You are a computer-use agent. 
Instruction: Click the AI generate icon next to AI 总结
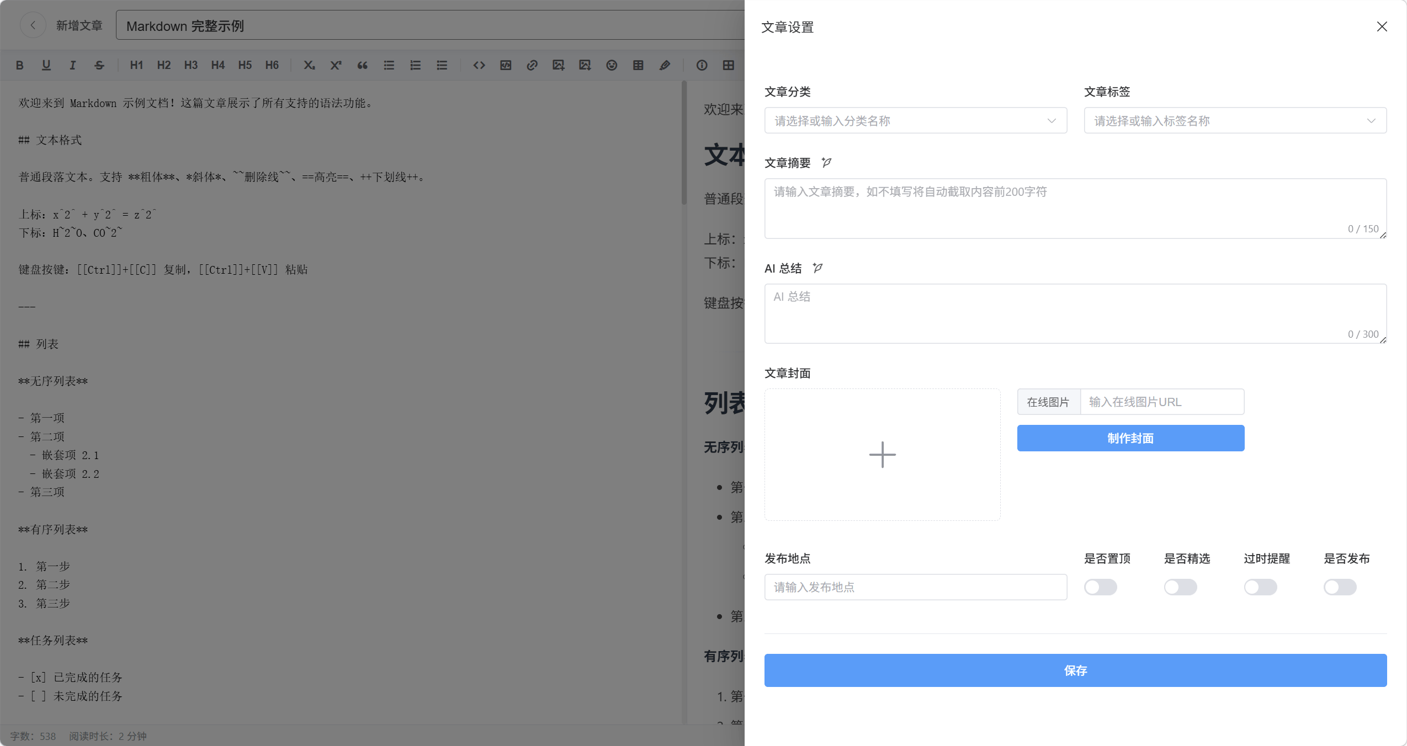coord(817,268)
